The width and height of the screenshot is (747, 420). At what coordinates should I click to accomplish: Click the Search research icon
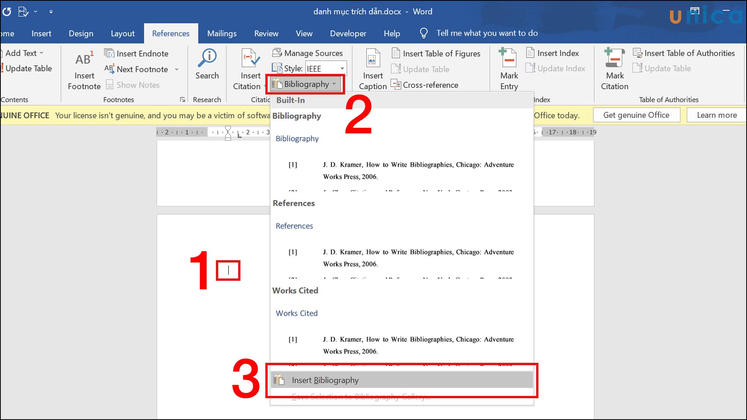(x=207, y=67)
